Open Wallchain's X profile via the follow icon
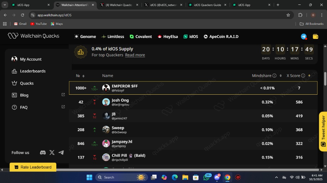The height and width of the screenshot is (183, 327). click(52, 153)
